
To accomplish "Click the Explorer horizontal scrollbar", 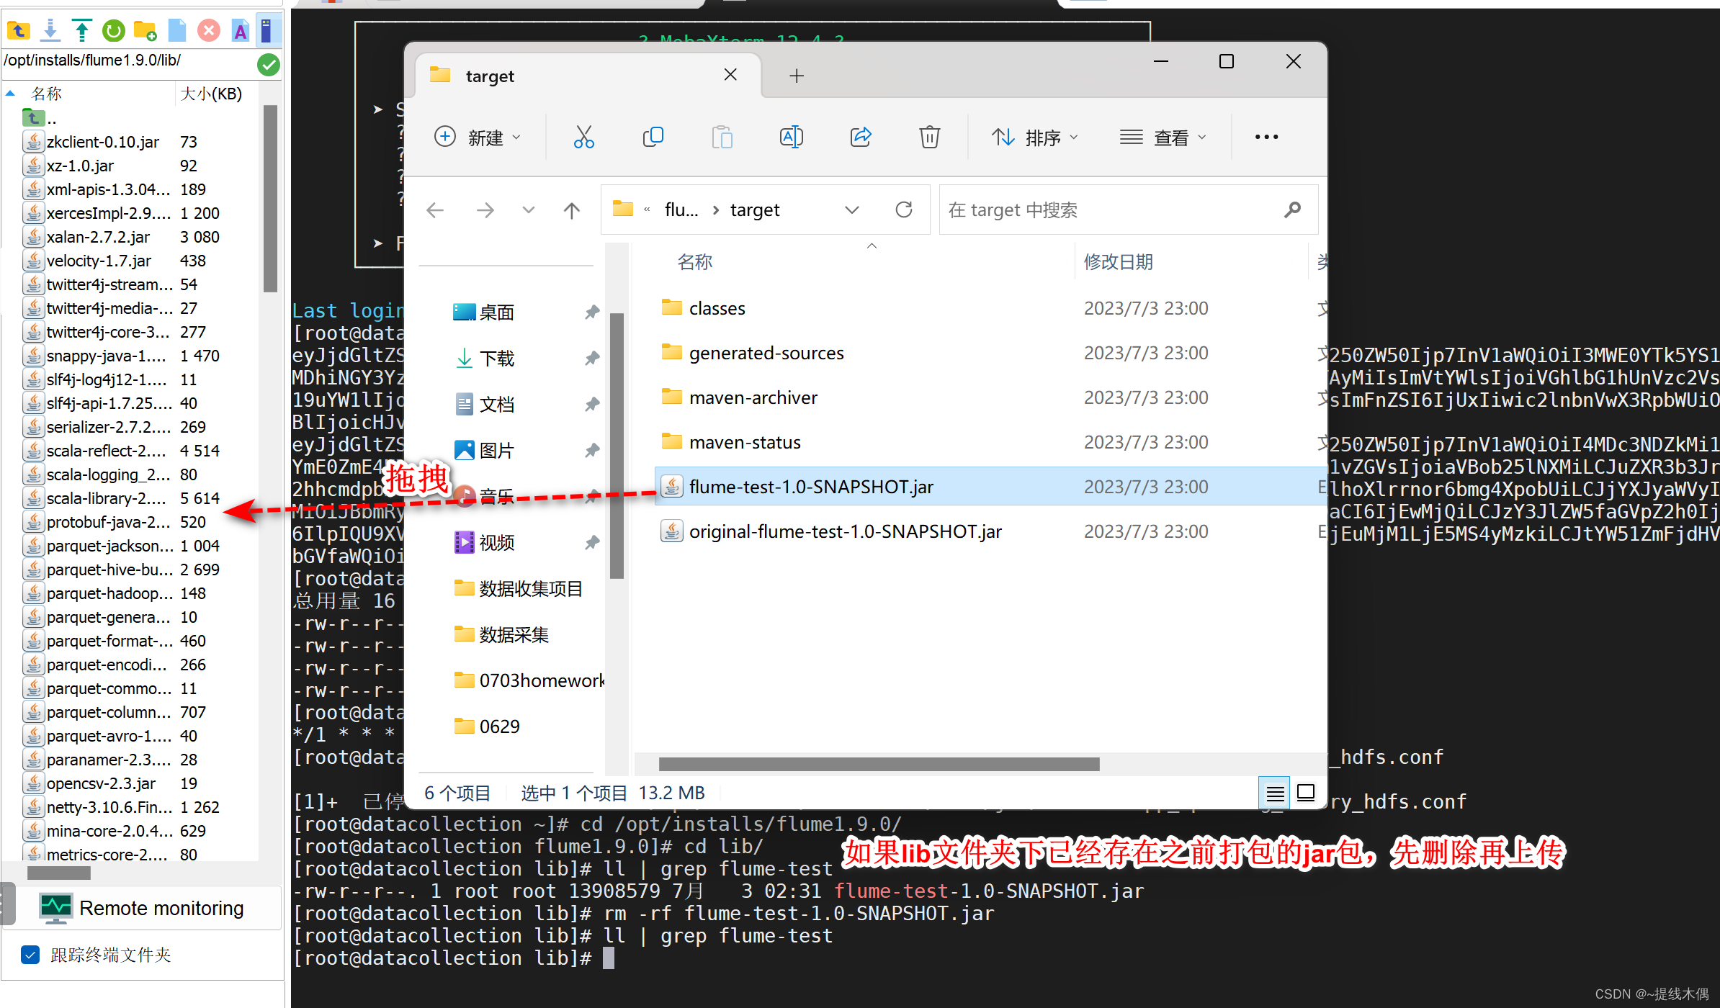I will coord(879,764).
